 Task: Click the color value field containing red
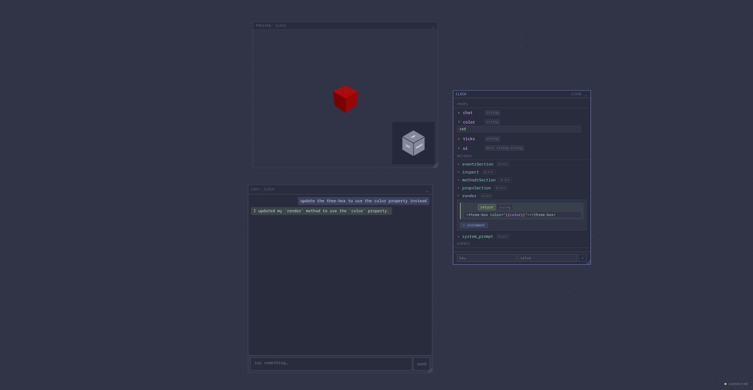[x=518, y=129]
